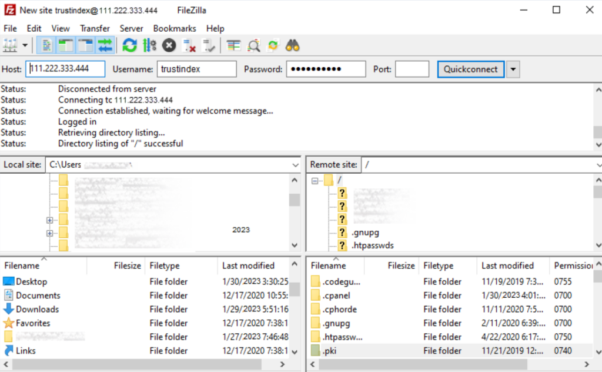
Task: Click the disconnect from server icon
Action: tap(189, 45)
